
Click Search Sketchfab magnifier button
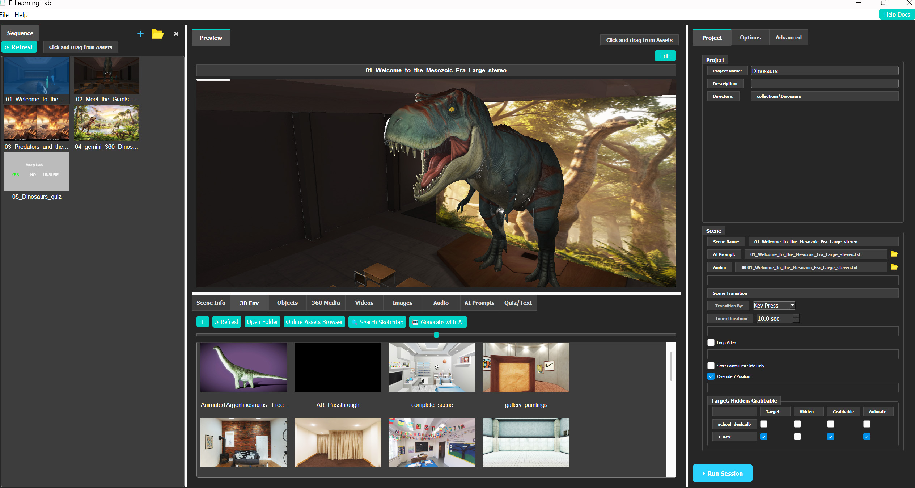point(377,322)
